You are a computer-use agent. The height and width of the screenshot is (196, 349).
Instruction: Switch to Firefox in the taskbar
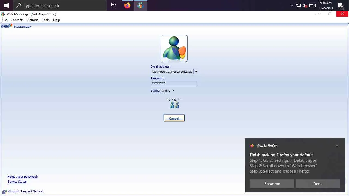(x=127, y=5)
